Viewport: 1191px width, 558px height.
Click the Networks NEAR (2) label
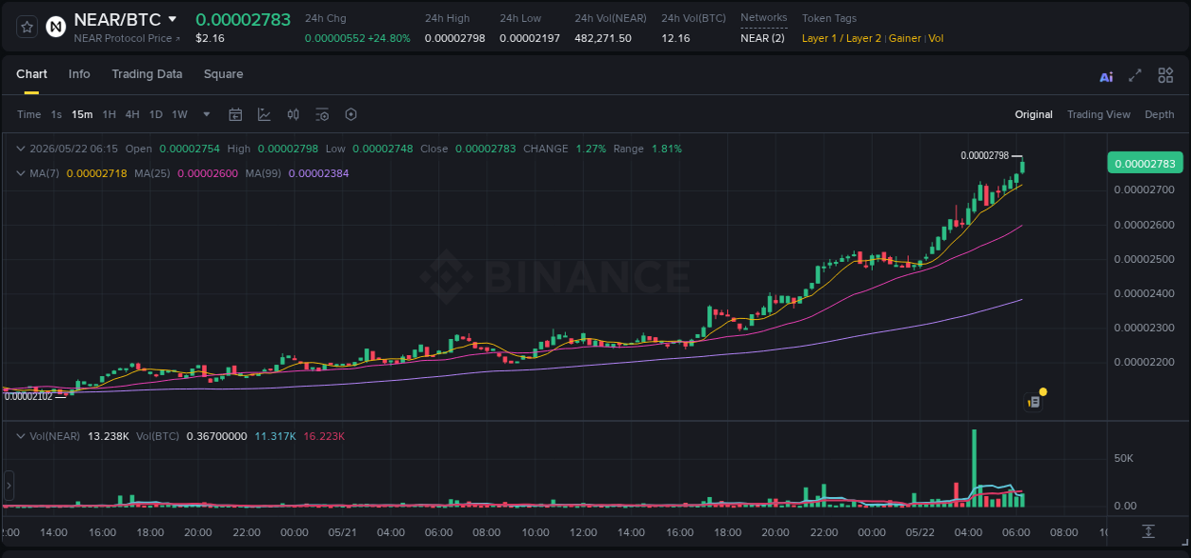click(x=762, y=38)
